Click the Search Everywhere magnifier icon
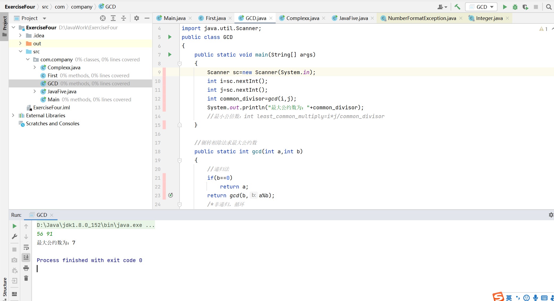The height and width of the screenshot is (301, 554). 549,7
